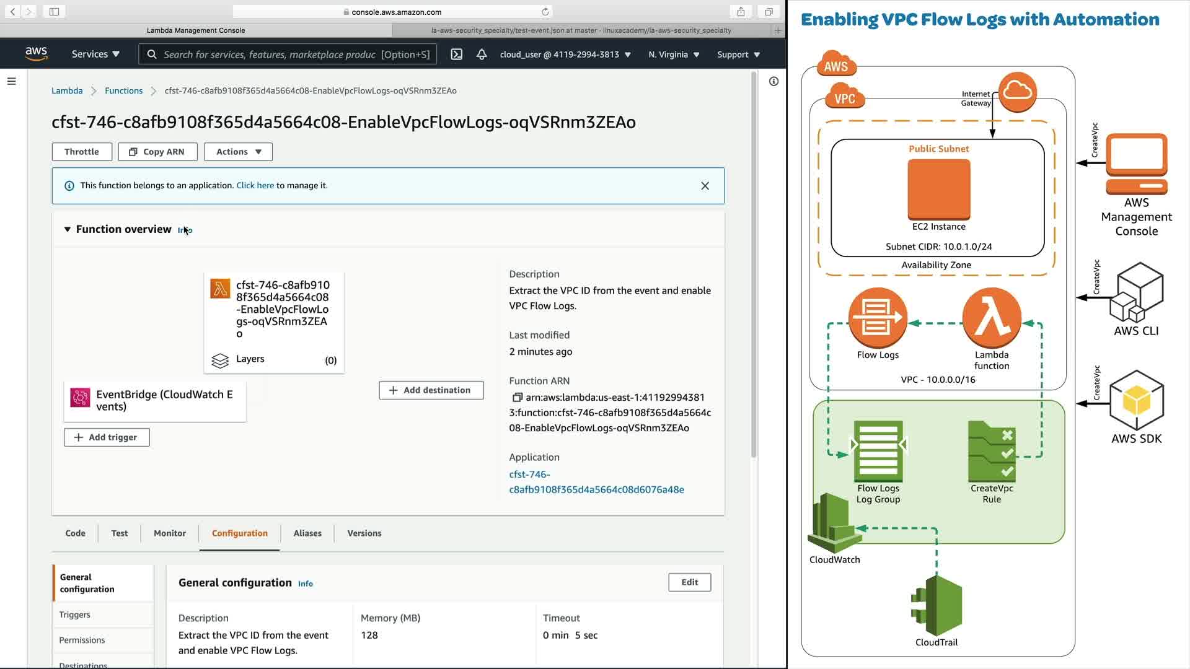Click the Safari reload page icon
This screenshot has width=1190, height=669.
click(545, 12)
